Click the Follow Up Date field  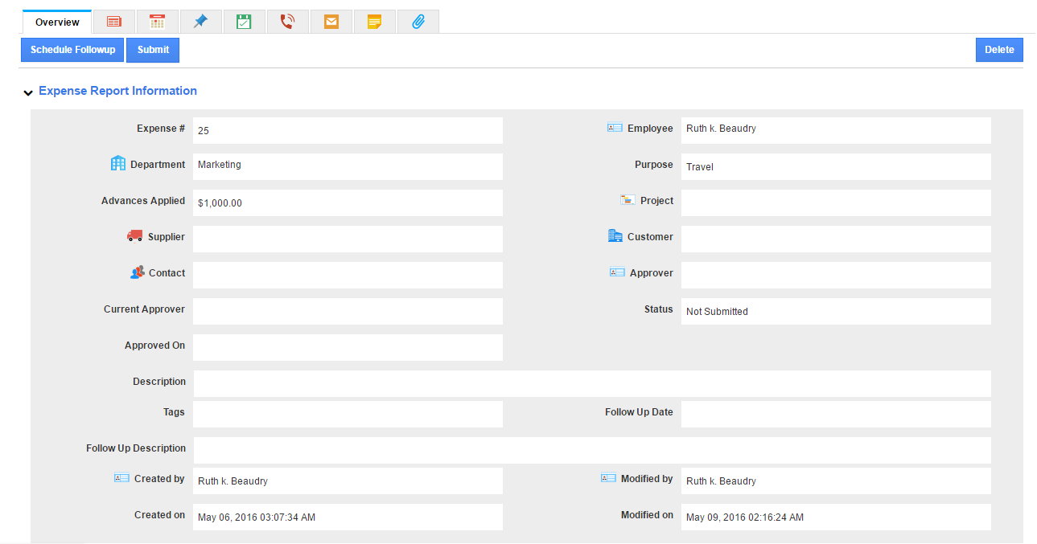[x=835, y=414]
